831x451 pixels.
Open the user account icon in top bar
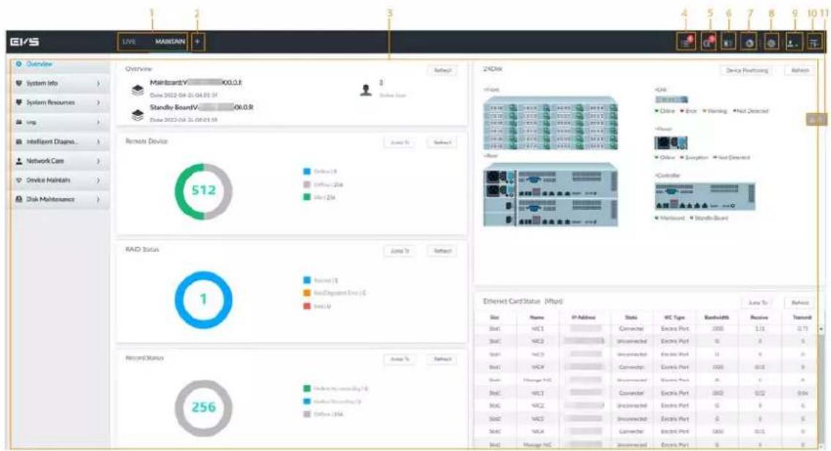click(x=792, y=42)
